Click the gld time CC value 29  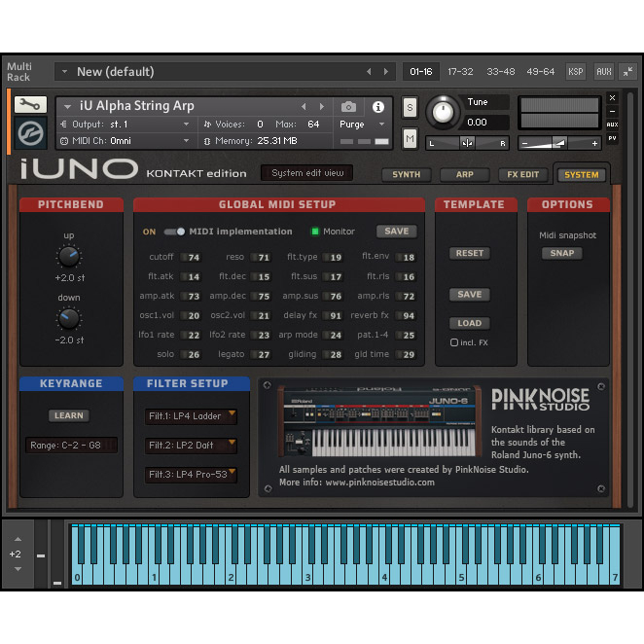click(409, 354)
